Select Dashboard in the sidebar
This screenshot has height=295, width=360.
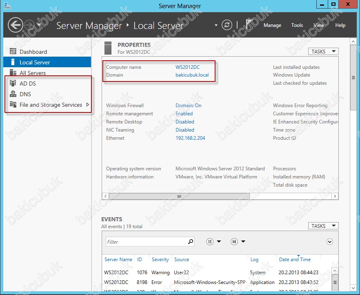click(47, 52)
